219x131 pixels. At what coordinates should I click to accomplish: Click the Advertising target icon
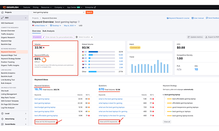click(x=2, y=119)
